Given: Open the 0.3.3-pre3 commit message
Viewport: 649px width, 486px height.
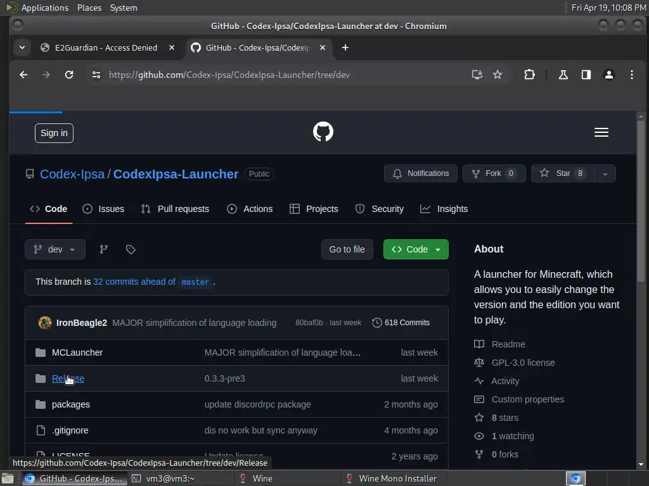Looking at the screenshot, I should point(225,378).
